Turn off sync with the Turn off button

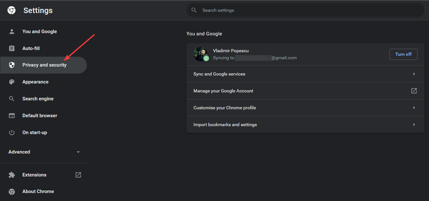pyautogui.click(x=403, y=54)
